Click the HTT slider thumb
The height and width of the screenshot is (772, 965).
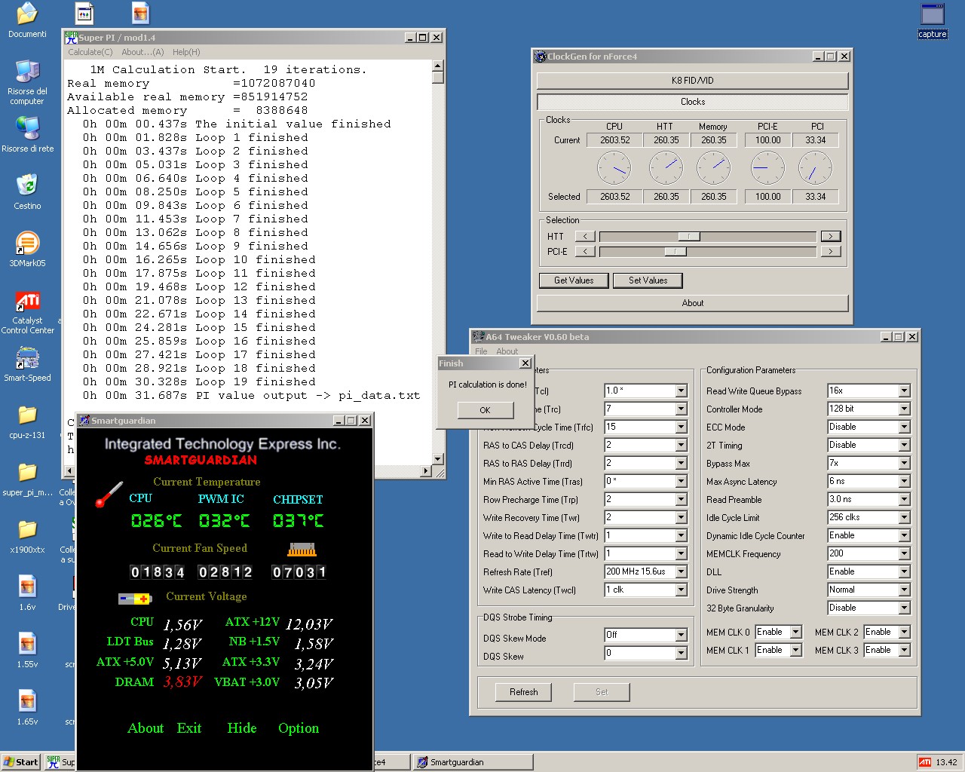point(688,237)
